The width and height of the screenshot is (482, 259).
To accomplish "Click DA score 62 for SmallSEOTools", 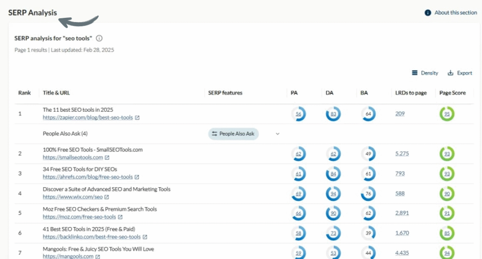I will coord(333,154).
